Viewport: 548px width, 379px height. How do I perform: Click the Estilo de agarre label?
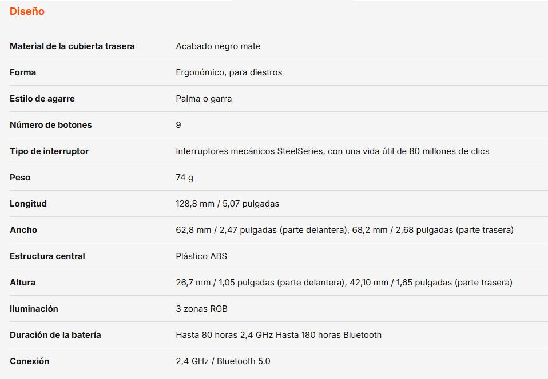(x=42, y=99)
